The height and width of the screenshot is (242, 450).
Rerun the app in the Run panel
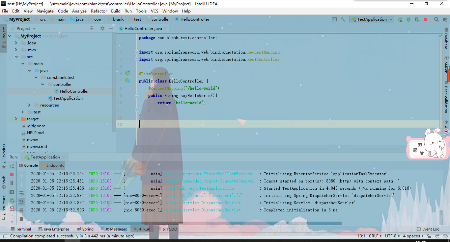[12, 166]
